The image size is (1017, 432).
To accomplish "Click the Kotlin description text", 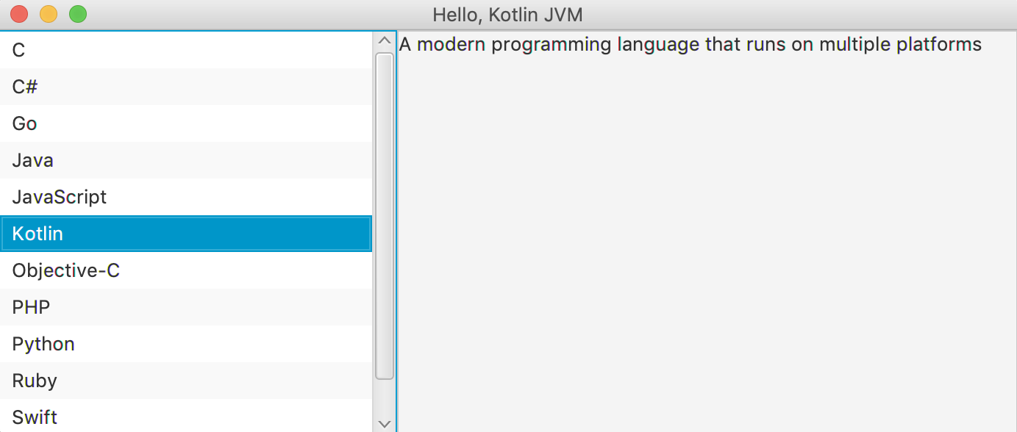I will (x=690, y=45).
